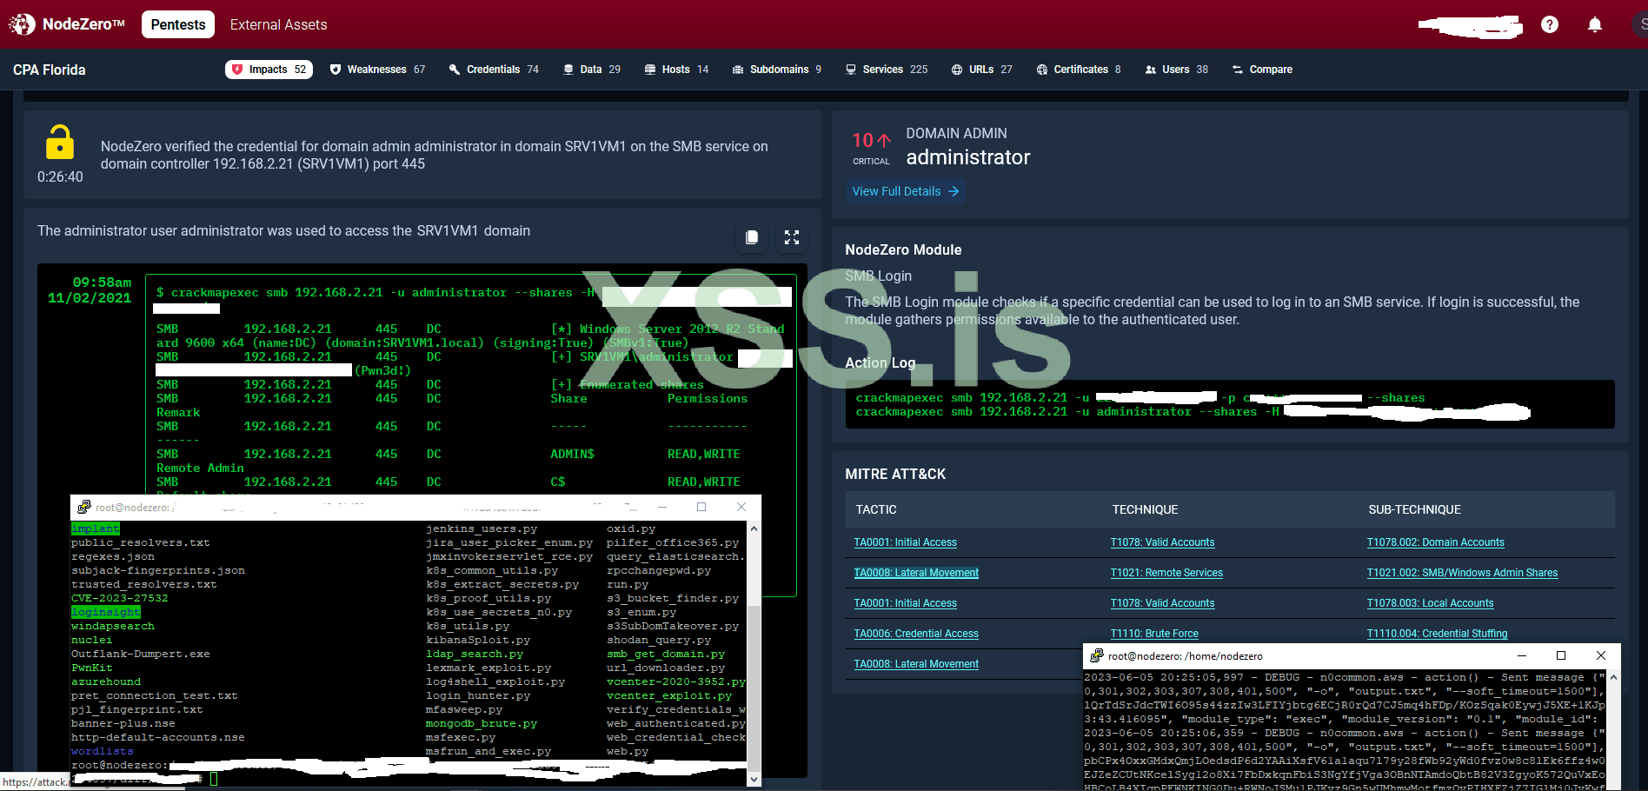
Task: Click the NodeZero logo icon
Action: tap(22, 24)
